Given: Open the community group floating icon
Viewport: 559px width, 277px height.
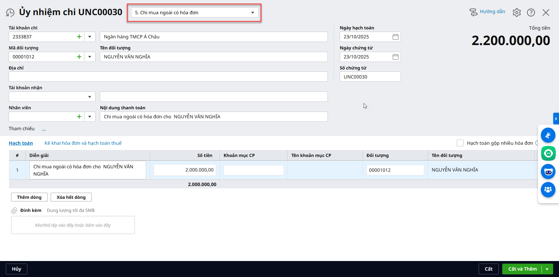Looking at the screenshot, I should point(548,190).
